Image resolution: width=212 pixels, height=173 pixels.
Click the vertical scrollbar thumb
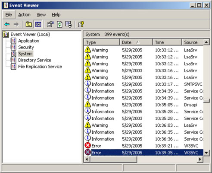(206, 101)
